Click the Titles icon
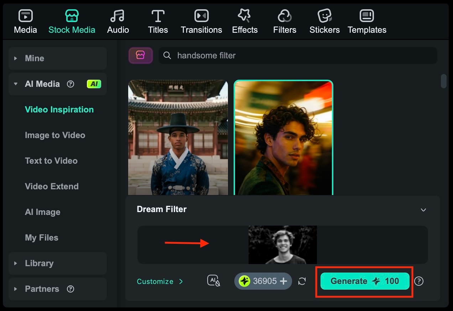Image resolution: width=453 pixels, height=311 pixels. point(158,15)
